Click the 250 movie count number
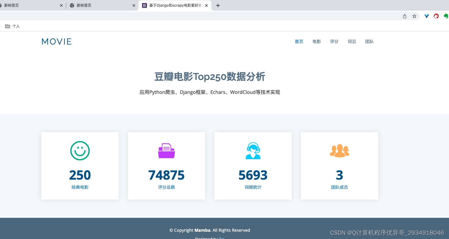The height and width of the screenshot is (239, 449). pos(80,175)
